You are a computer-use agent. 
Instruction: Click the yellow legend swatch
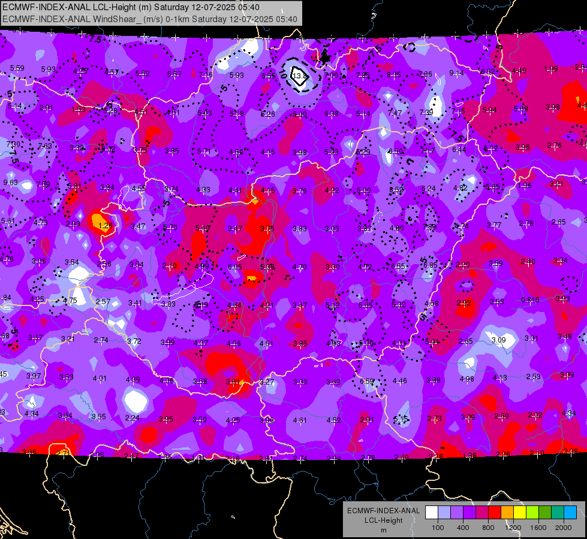click(520, 513)
